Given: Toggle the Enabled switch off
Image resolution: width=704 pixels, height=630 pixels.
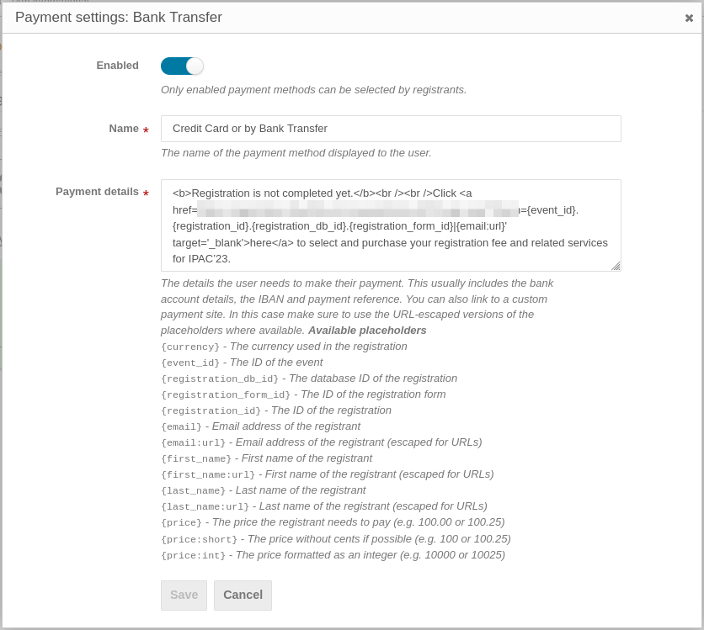Looking at the screenshot, I should [x=182, y=66].
